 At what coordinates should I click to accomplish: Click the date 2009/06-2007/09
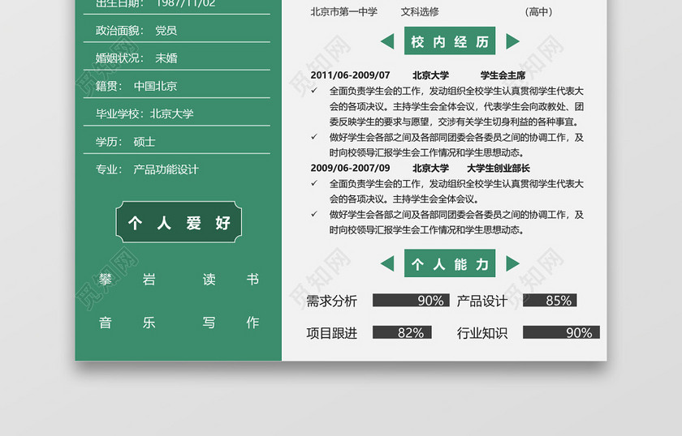pyautogui.click(x=350, y=168)
